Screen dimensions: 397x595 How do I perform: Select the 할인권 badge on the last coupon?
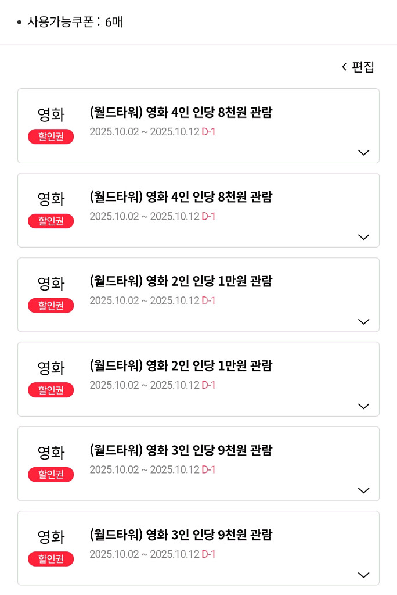pyautogui.click(x=51, y=559)
